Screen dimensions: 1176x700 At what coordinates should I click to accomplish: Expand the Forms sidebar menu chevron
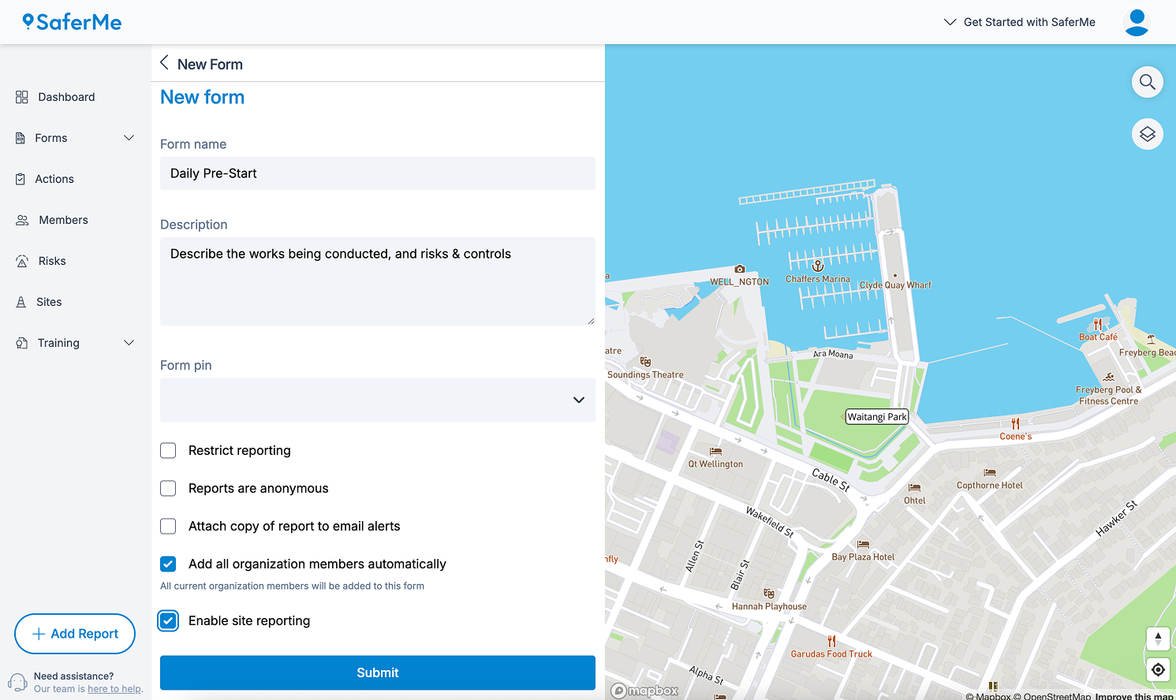pyautogui.click(x=129, y=138)
